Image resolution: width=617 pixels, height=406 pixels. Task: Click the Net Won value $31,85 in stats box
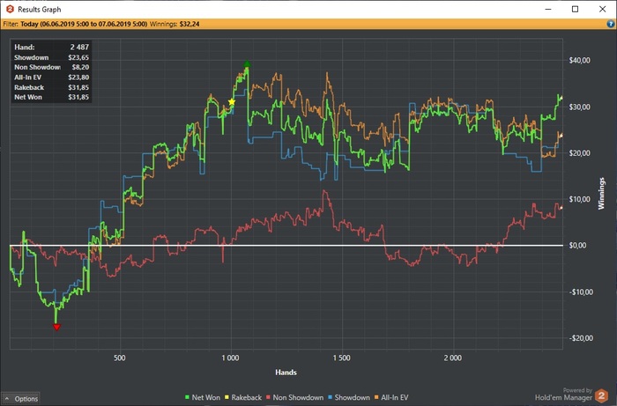point(78,97)
